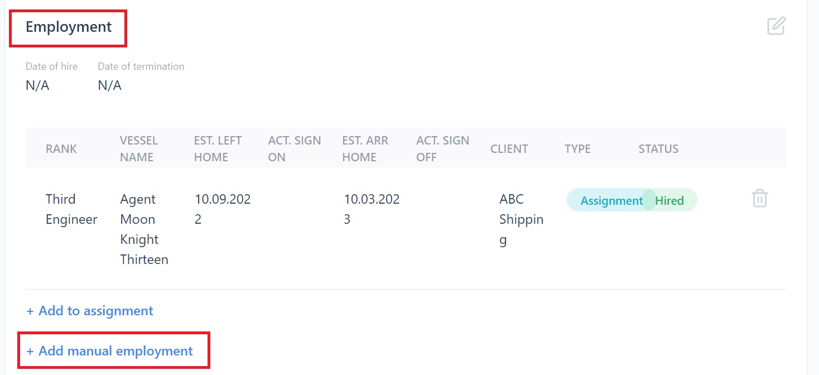Viewport: 819px width, 375px height.
Task: Click the Assignment type badge
Action: click(611, 201)
